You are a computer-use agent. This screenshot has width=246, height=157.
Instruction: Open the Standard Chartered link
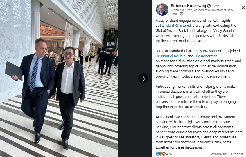coord(175,25)
